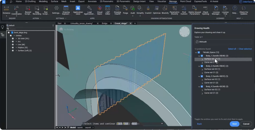Image resolution: width=255 pixels, height=130 pixels.
Task: Open the Unhealthy_terrain_drawing document tab
Action: (x=81, y=24)
